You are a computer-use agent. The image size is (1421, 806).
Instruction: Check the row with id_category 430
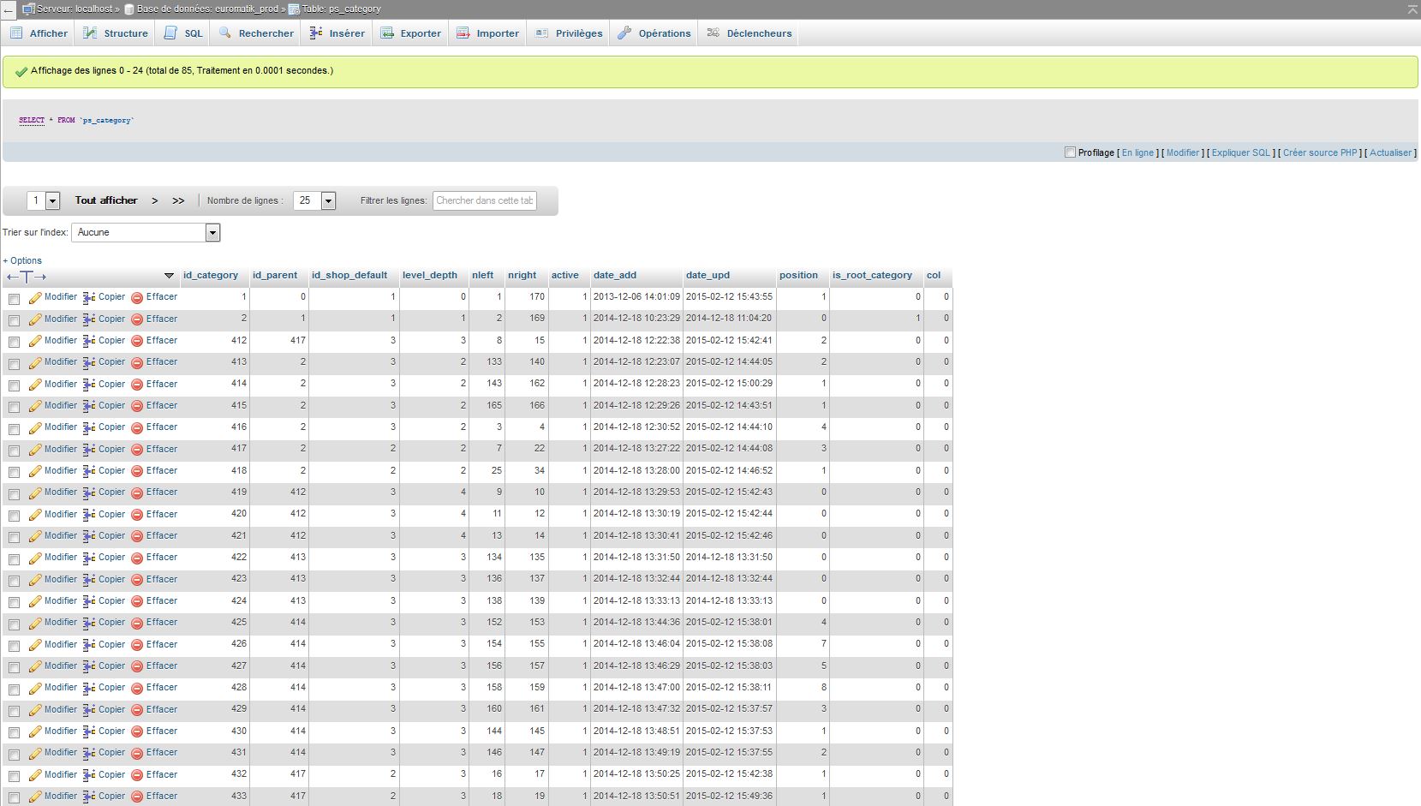click(x=14, y=733)
